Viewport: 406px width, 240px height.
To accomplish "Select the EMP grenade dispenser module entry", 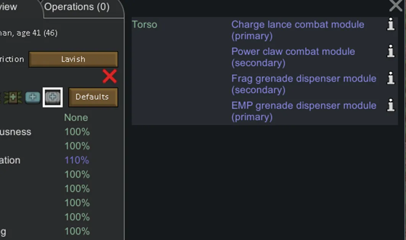I will [304, 111].
